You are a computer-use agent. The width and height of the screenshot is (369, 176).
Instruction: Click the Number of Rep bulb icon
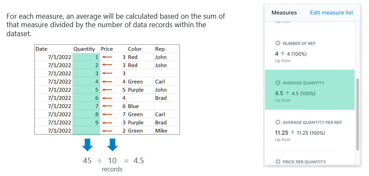(x=278, y=43)
